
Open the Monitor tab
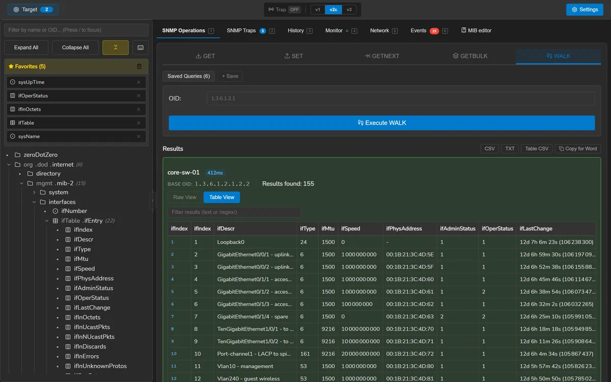pos(341,31)
